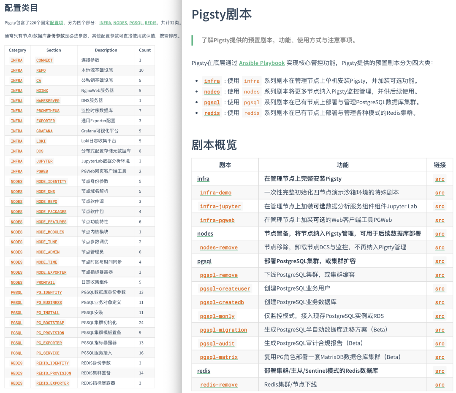The height and width of the screenshot is (393, 456).
Task: Open the PROMETHEUS section link
Action: click(48, 111)
